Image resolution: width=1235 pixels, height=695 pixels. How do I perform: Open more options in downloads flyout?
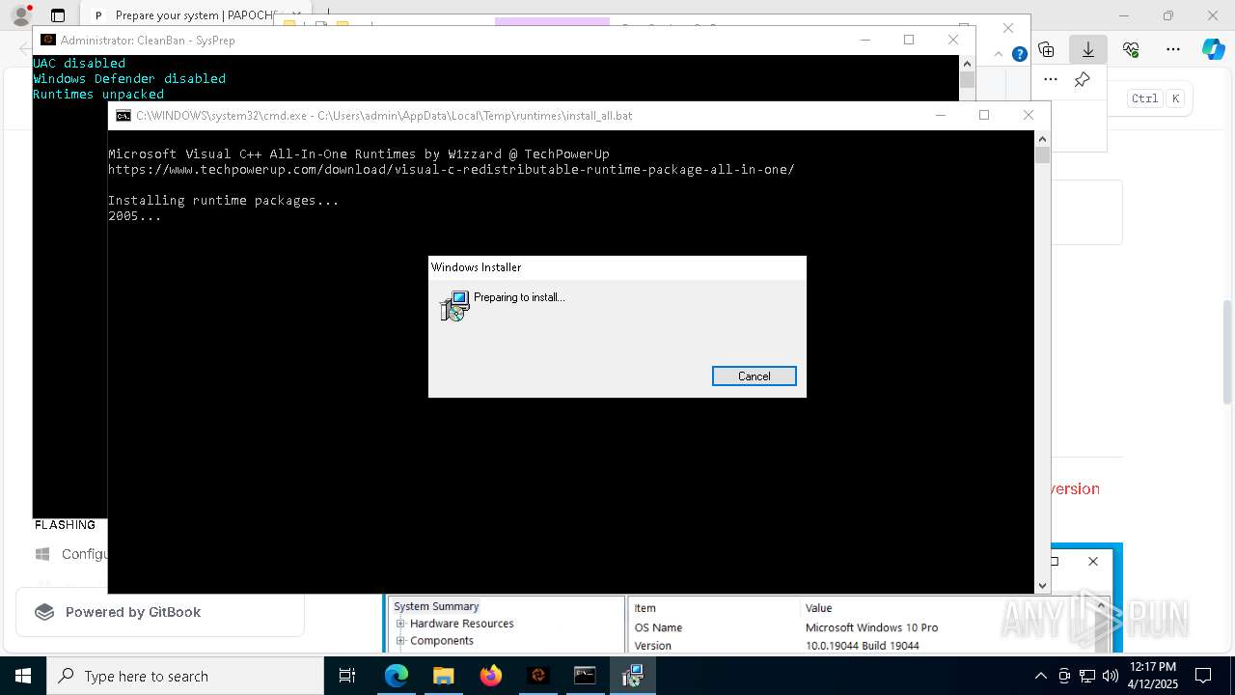(x=1051, y=79)
